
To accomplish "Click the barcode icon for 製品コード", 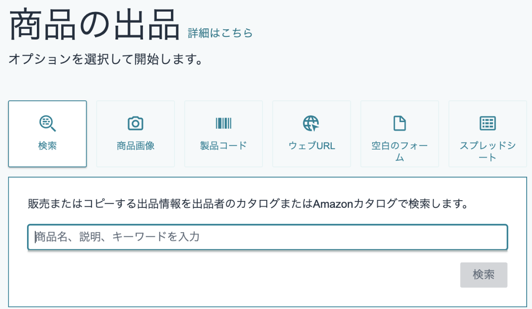I will pyautogui.click(x=223, y=123).
